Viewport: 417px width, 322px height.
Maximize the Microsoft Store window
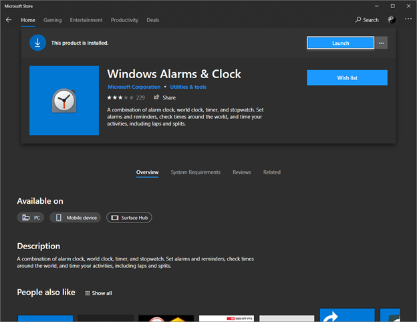tap(392, 6)
